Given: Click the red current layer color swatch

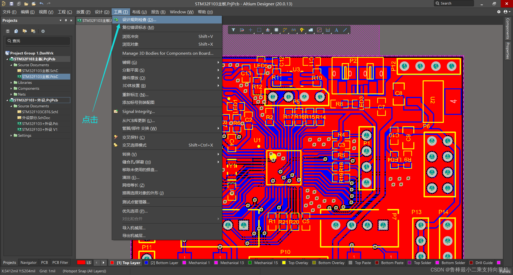Looking at the screenshot, I should coord(81,263).
